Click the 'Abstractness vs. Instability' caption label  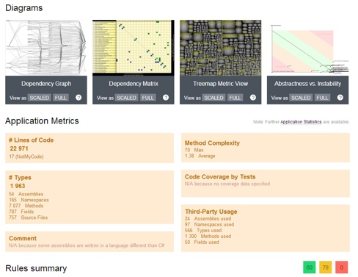tap(307, 84)
